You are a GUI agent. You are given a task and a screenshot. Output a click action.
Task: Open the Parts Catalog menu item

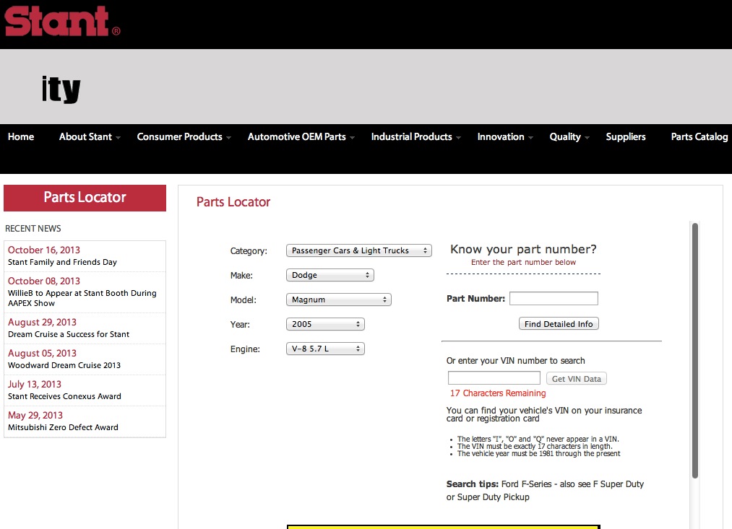[x=699, y=136]
